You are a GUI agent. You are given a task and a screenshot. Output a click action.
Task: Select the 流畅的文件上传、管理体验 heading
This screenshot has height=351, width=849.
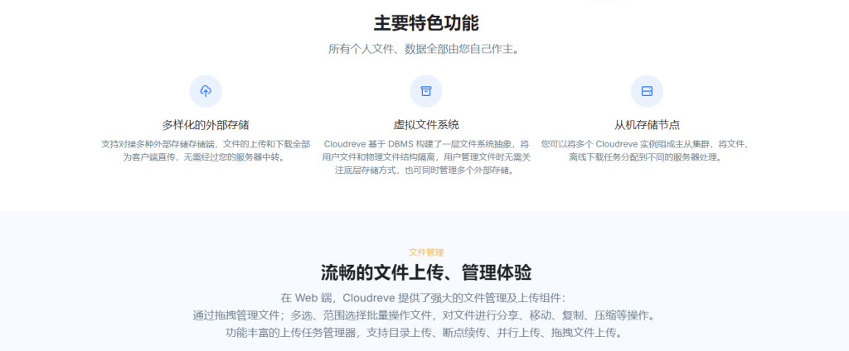(x=426, y=273)
